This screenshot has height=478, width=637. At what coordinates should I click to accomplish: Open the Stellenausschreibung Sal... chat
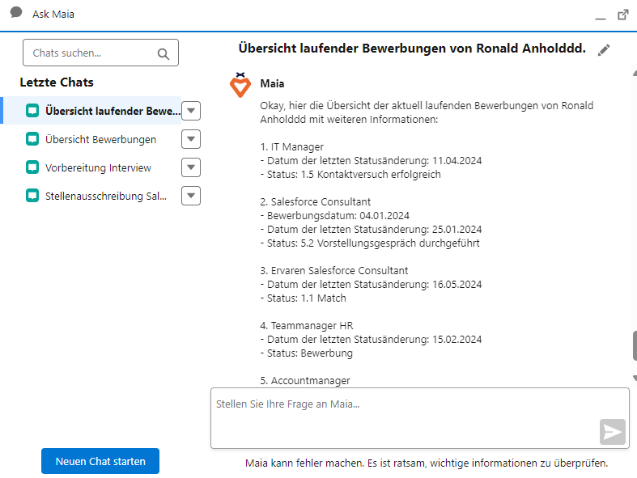click(x=106, y=196)
